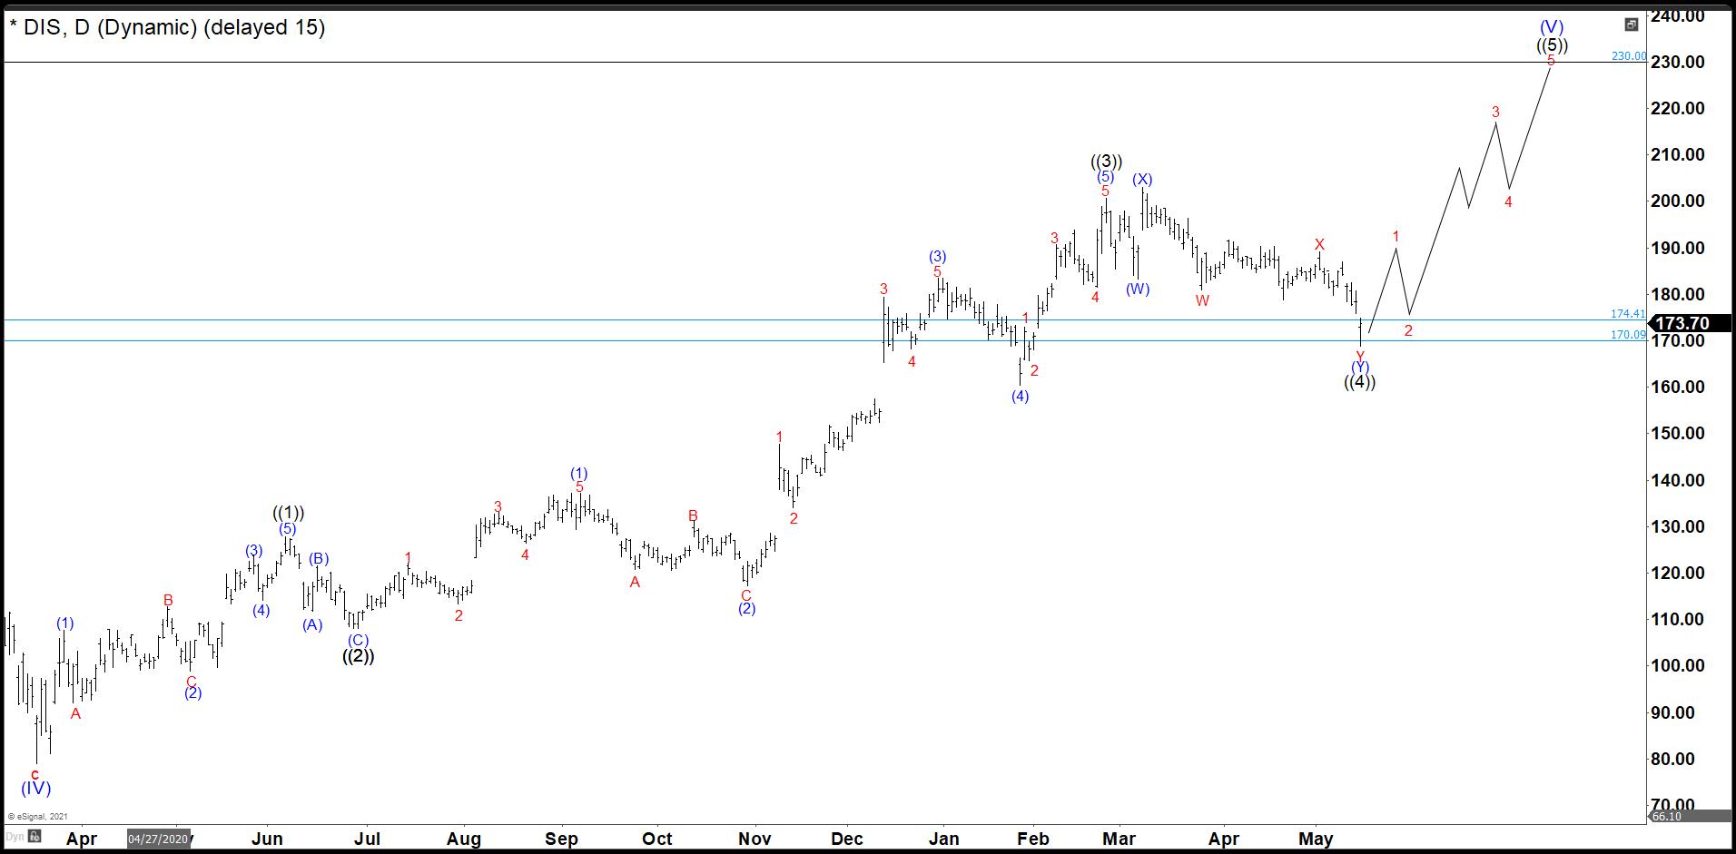Select the ((4)) wave label near May low
1736x854 pixels.
click(1358, 381)
